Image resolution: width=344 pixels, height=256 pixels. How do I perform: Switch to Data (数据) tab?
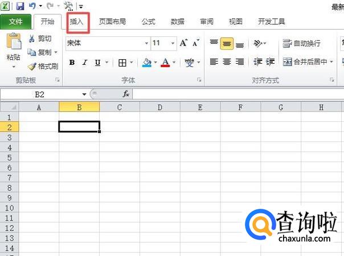pos(178,22)
